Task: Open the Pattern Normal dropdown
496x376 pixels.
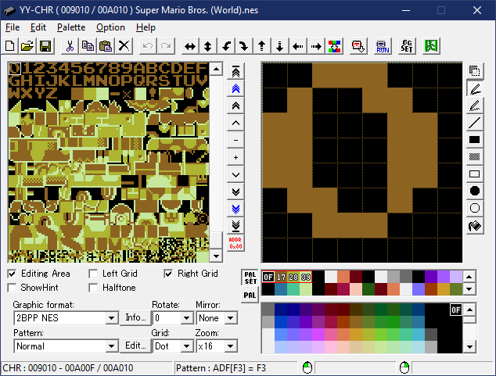Action: pos(112,346)
